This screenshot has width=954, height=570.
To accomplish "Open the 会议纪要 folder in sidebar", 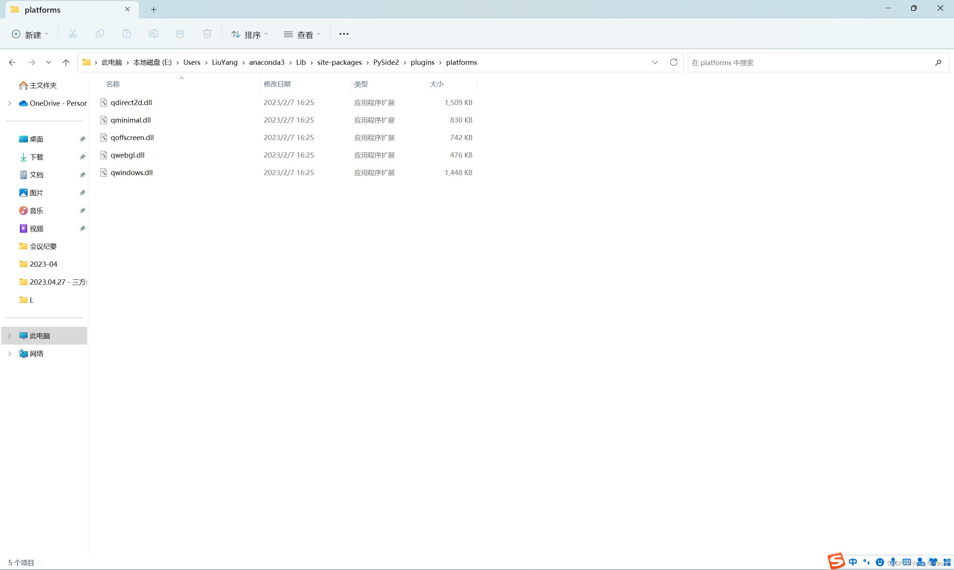I will 38,246.
